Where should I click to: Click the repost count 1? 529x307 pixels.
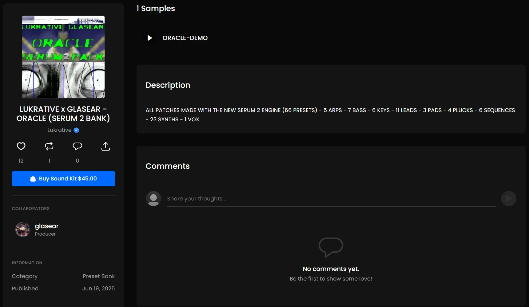coord(49,161)
